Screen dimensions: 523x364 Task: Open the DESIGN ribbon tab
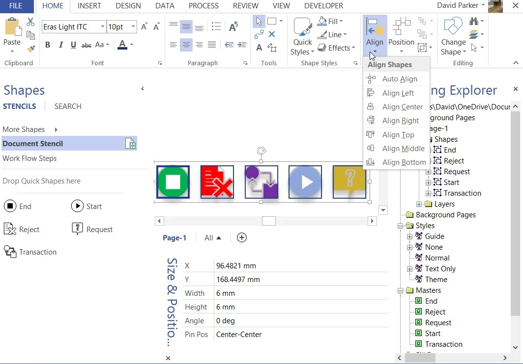128,6
